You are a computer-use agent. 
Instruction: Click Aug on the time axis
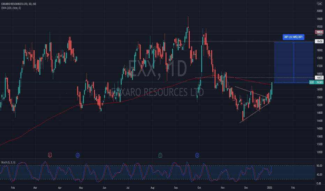(152, 188)
